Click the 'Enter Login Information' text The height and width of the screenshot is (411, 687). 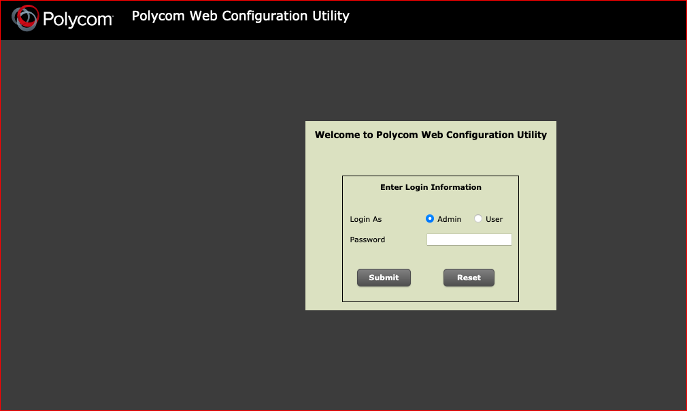[431, 187]
